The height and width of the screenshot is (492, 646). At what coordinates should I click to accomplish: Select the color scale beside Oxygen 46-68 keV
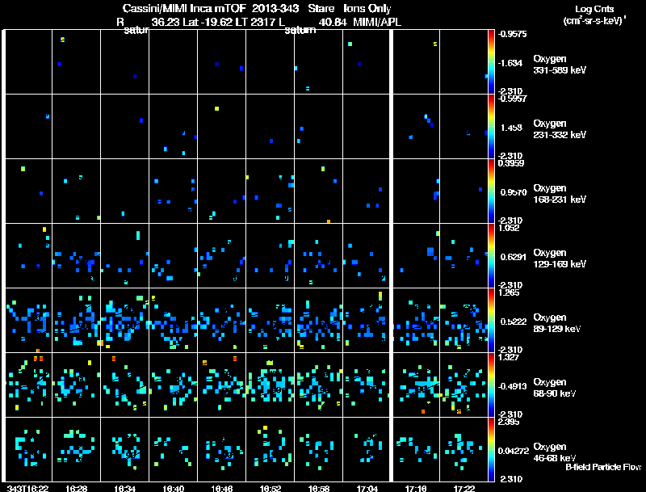pyautogui.click(x=491, y=450)
